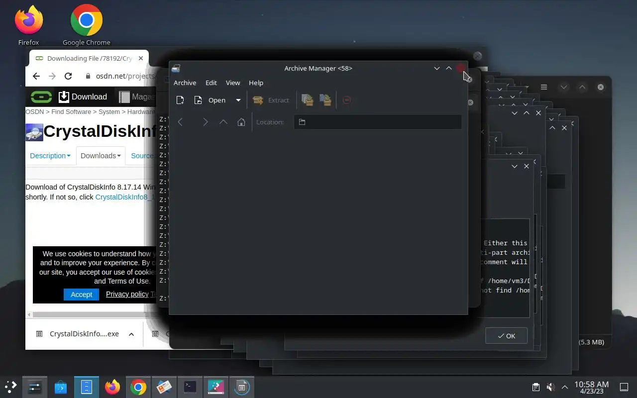Open the application launcher in taskbar
Viewport: 637px width, 398px height.
pyautogui.click(x=11, y=387)
